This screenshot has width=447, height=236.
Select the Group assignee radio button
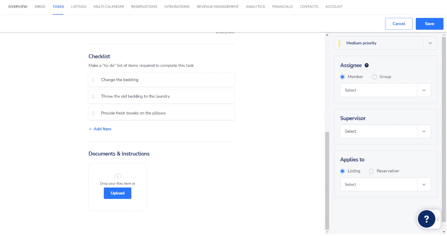click(374, 77)
